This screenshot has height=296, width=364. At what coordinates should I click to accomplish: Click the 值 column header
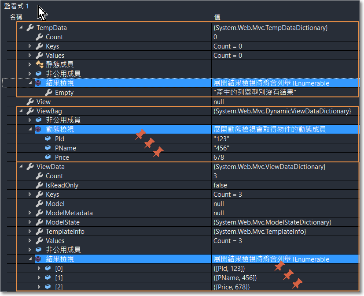(x=217, y=17)
